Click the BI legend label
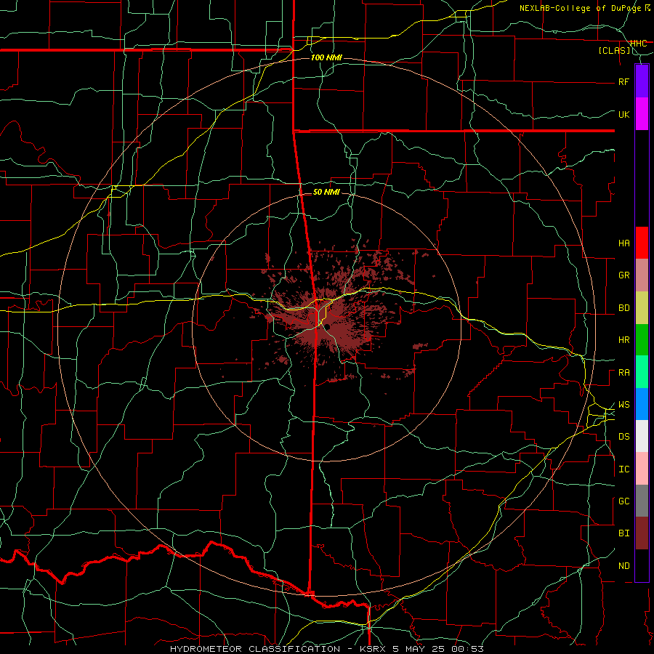This screenshot has height=654, width=654. click(x=624, y=533)
